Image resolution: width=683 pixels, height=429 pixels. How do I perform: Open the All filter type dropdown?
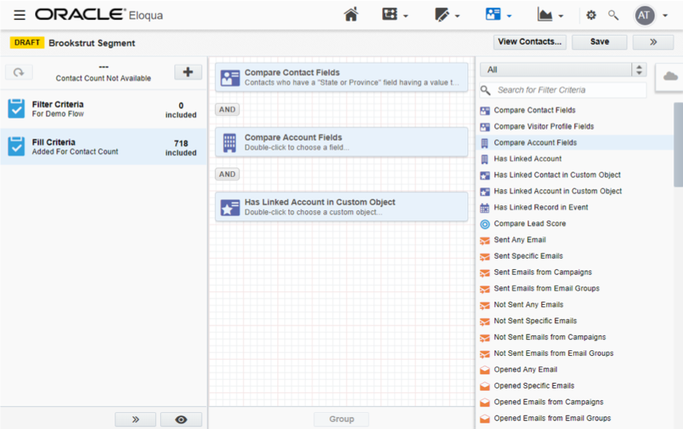[x=563, y=70]
